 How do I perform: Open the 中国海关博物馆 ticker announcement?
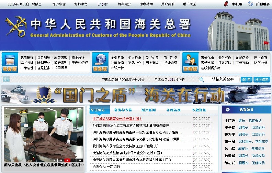123,79
